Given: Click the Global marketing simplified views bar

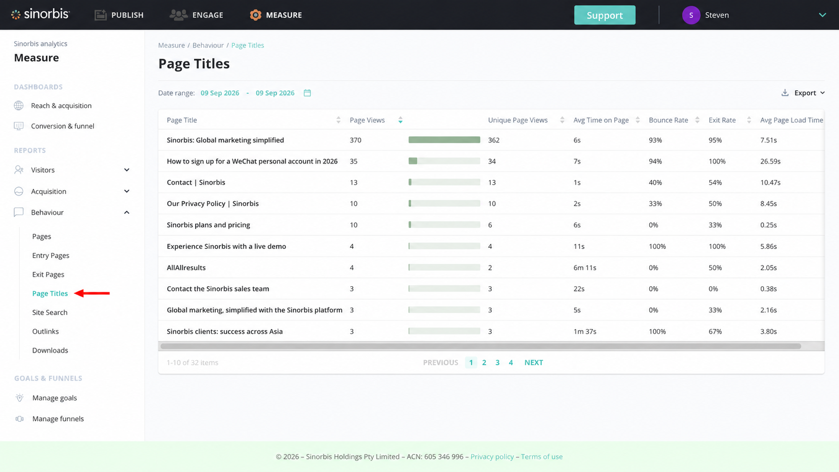Looking at the screenshot, I should (x=444, y=140).
